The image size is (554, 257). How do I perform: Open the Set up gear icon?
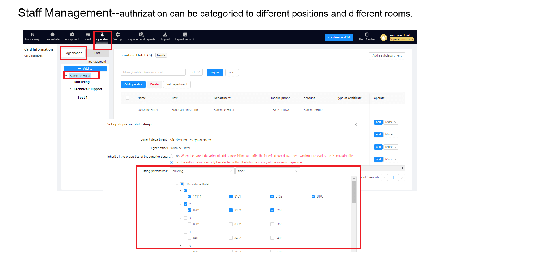118,35
